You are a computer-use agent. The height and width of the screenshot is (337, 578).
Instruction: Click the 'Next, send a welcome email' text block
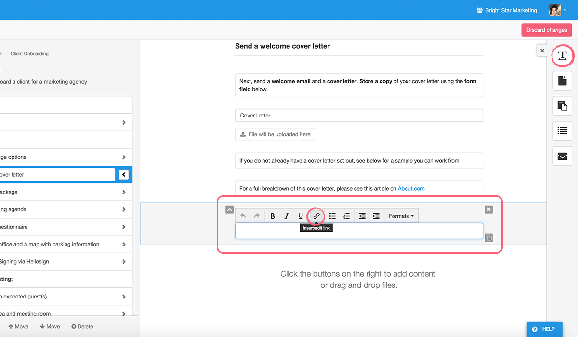(x=359, y=85)
